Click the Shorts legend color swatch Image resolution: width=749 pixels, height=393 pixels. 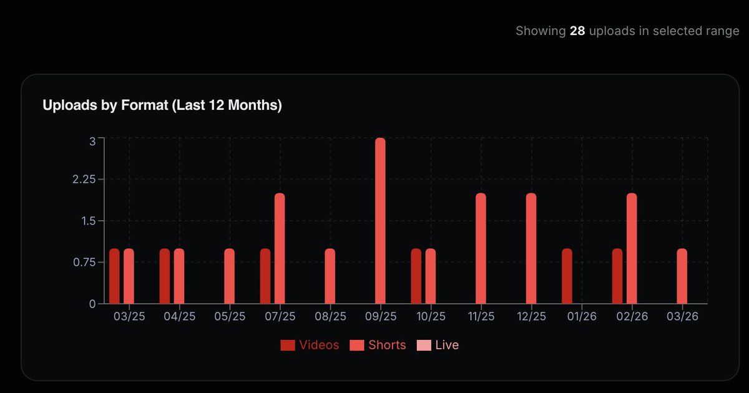pos(357,345)
